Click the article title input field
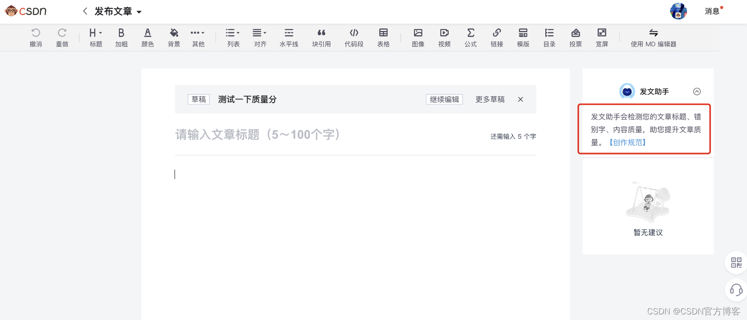Screen dimensions: 747x320 coord(329,135)
